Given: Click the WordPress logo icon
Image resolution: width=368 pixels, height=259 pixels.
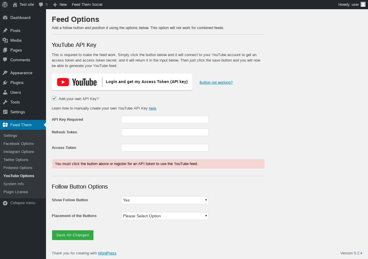Looking at the screenshot, I should 5,5.
